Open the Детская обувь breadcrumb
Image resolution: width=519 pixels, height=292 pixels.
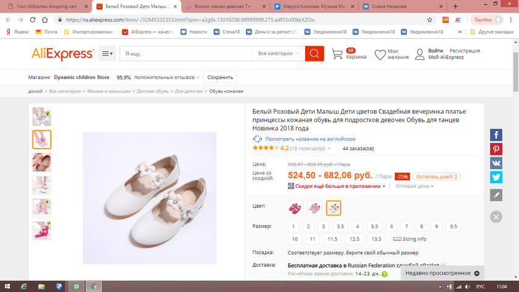pos(153,91)
